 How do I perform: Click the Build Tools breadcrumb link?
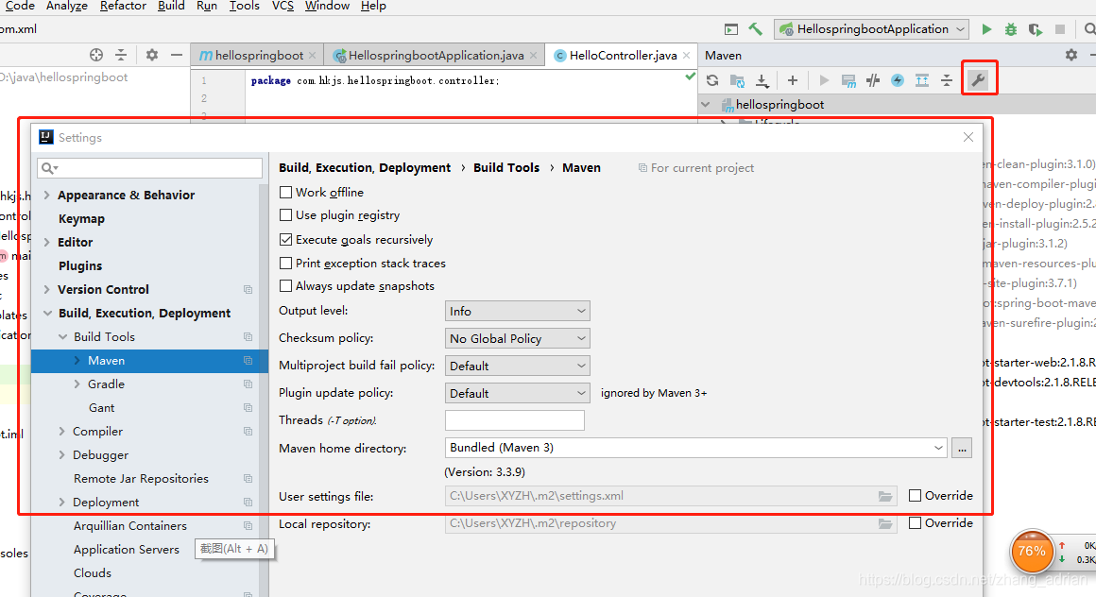click(x=506, y=168)
